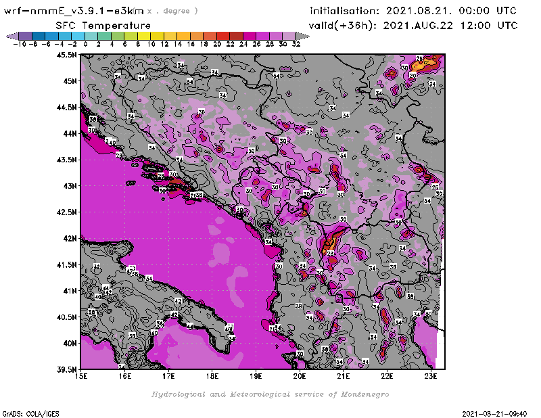Select the 39.5N latitude axis label
This screenshot has width=541, height=418.
67,369
